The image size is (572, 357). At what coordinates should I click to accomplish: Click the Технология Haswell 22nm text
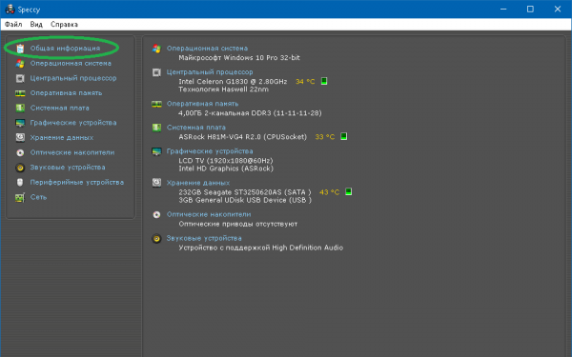click(x=223, y=89)
